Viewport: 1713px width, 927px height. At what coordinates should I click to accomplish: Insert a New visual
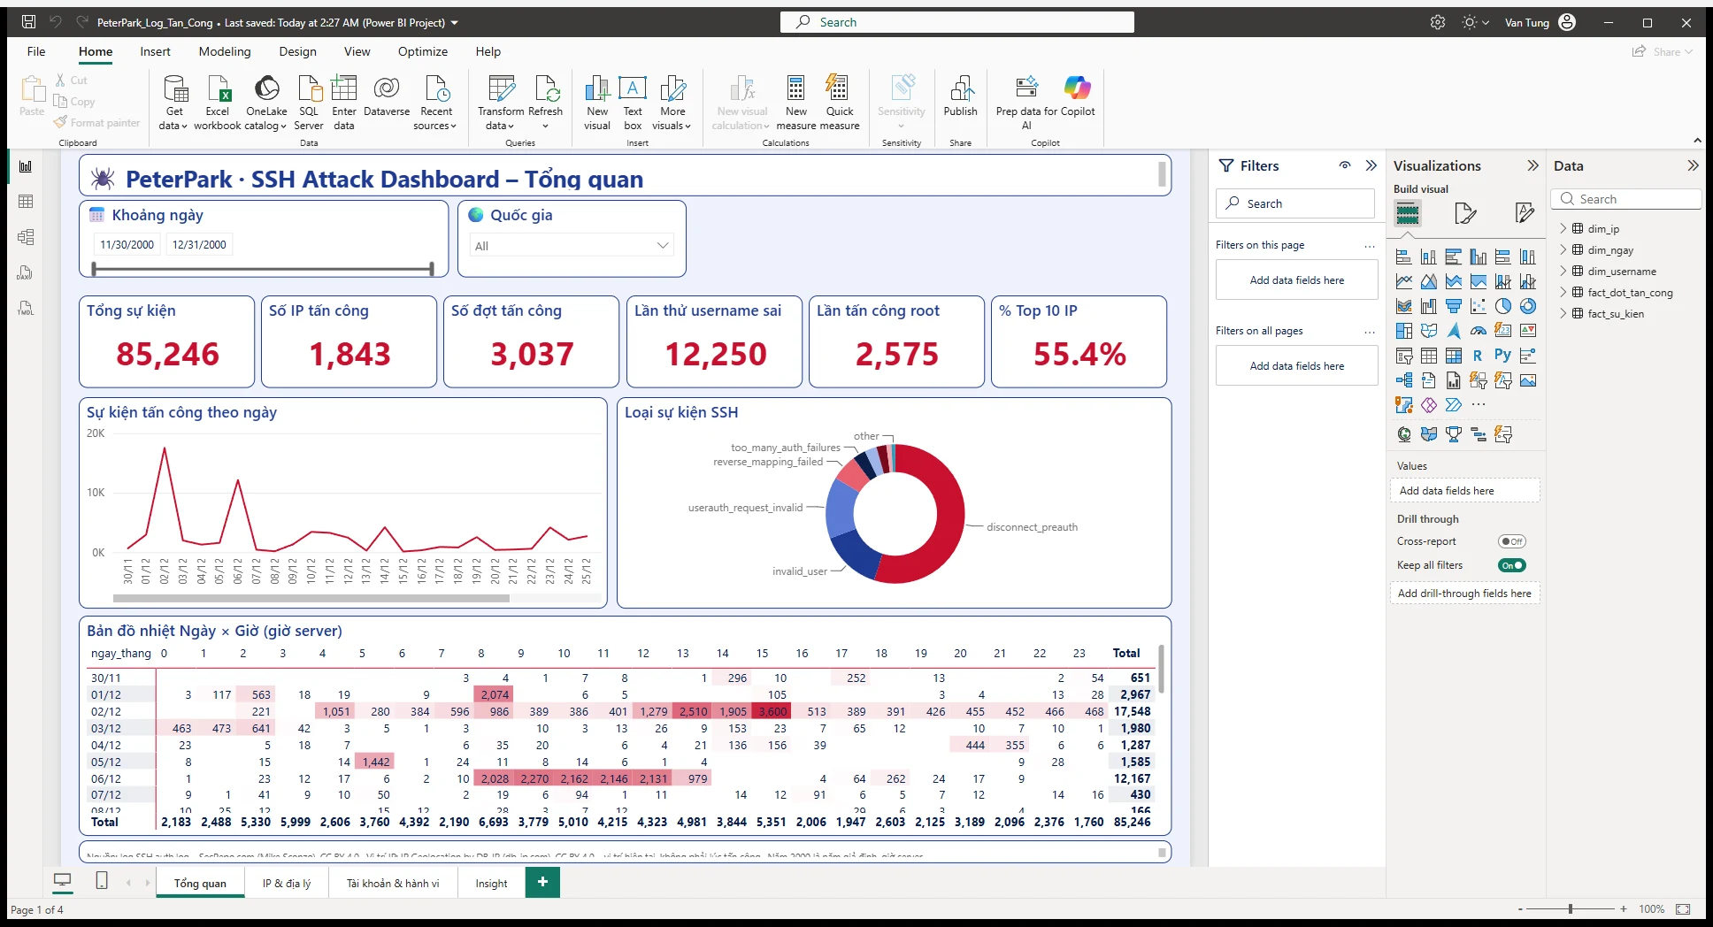tap(597, 103)
